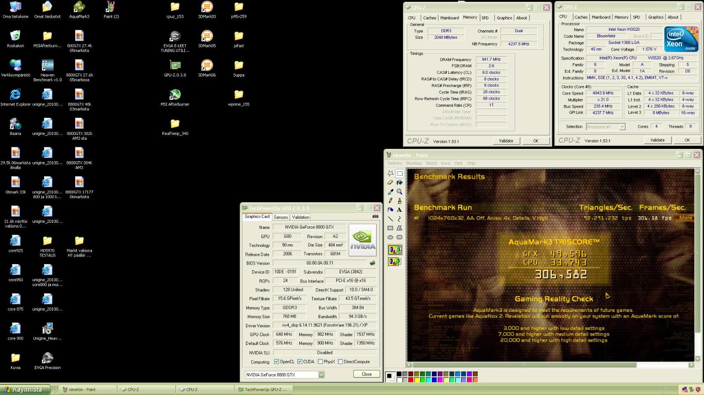Open the Ohje menu in Paint
The width and height of the screenshot is (704, 395).
(471, 163)
